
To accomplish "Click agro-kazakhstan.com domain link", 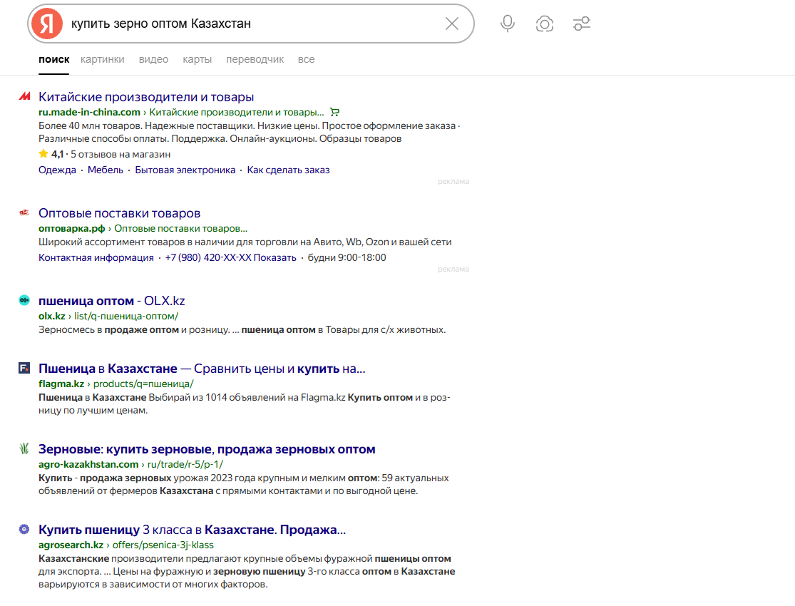I will [88, 464].
